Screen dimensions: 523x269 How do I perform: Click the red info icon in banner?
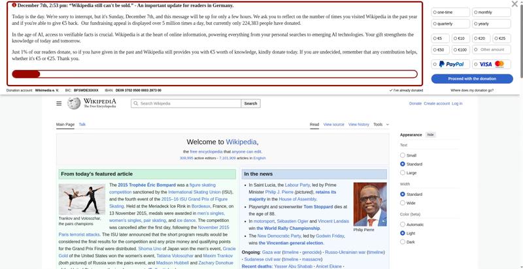coord(14,5)
